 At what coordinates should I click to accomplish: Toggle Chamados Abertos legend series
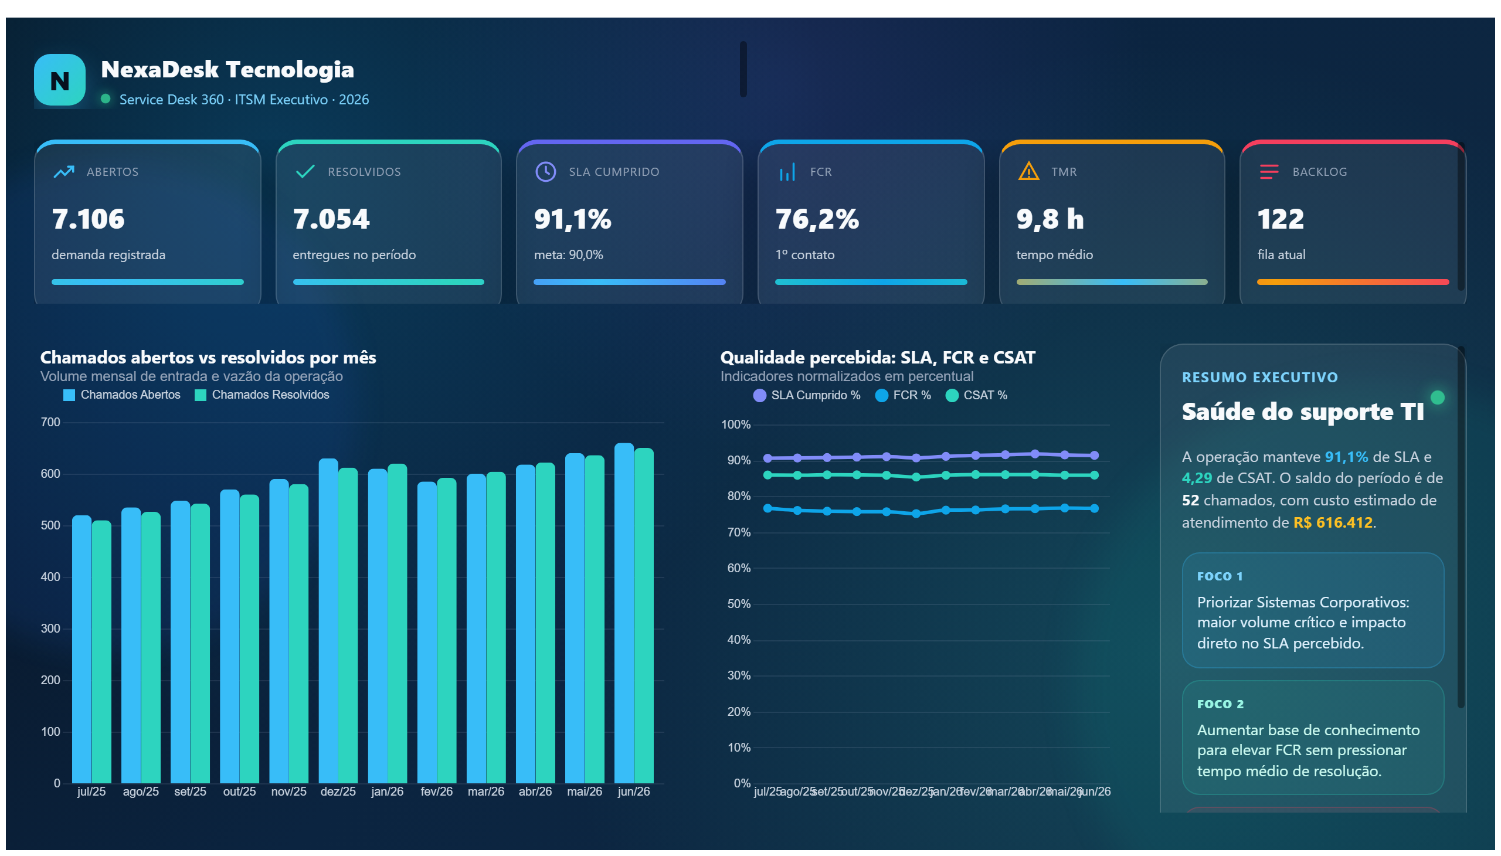pos(122,395)
